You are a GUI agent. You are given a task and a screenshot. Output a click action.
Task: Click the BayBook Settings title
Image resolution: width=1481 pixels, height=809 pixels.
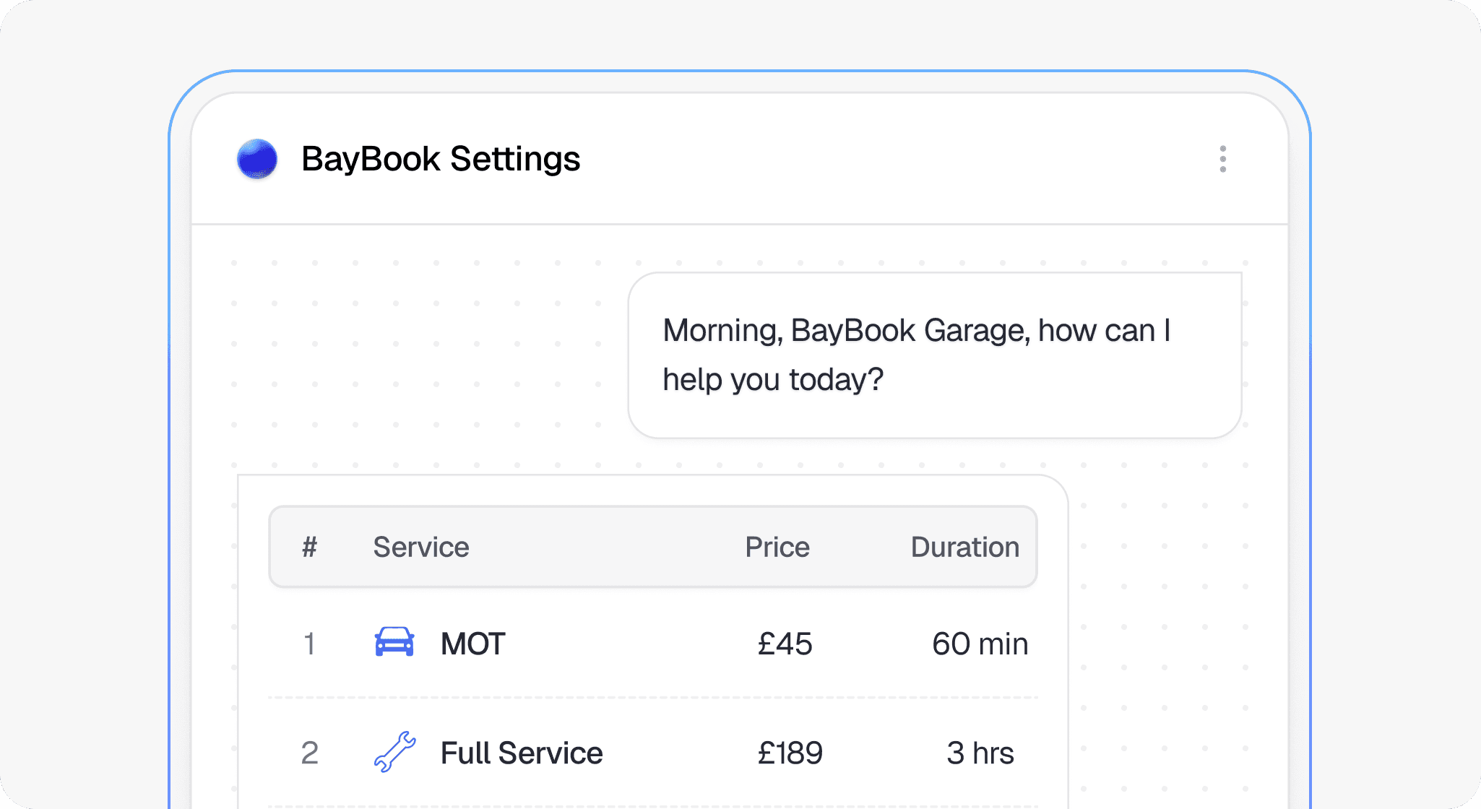[440, 159]
